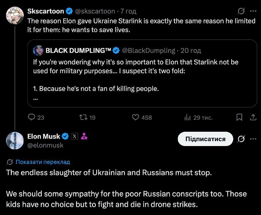
Task: Open more options menu on Elon Musk's post
Action: [x=253, y=139]
